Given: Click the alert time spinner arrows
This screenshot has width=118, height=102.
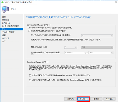Looking at the screenshot, I should pyautogui.click(x=112, y=53).
